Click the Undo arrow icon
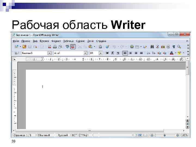The height and width of the screenshot is (147, 196). [x=114, y=47]
